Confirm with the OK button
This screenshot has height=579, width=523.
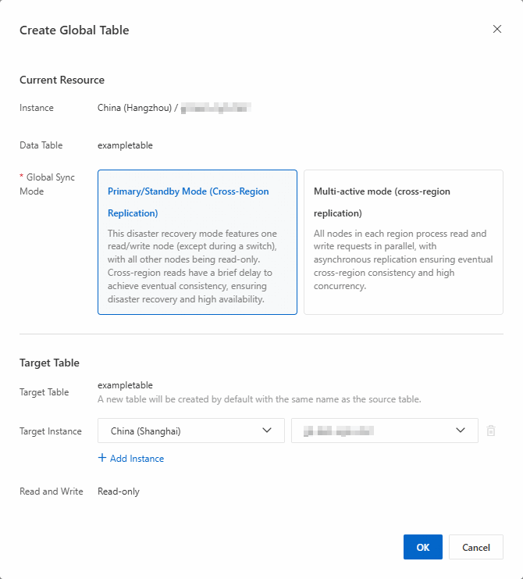tap(422, 547)
